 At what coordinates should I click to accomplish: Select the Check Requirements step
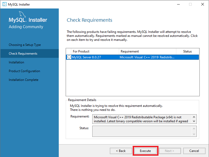pyautogui.click(x=23, y=54)
